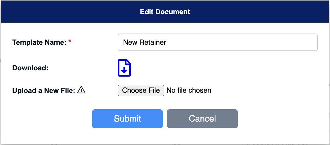The height and width of the screenshot is (145, 330).
Task: Click the word "Retainer" in name field
Action: (x=153, y=42)
